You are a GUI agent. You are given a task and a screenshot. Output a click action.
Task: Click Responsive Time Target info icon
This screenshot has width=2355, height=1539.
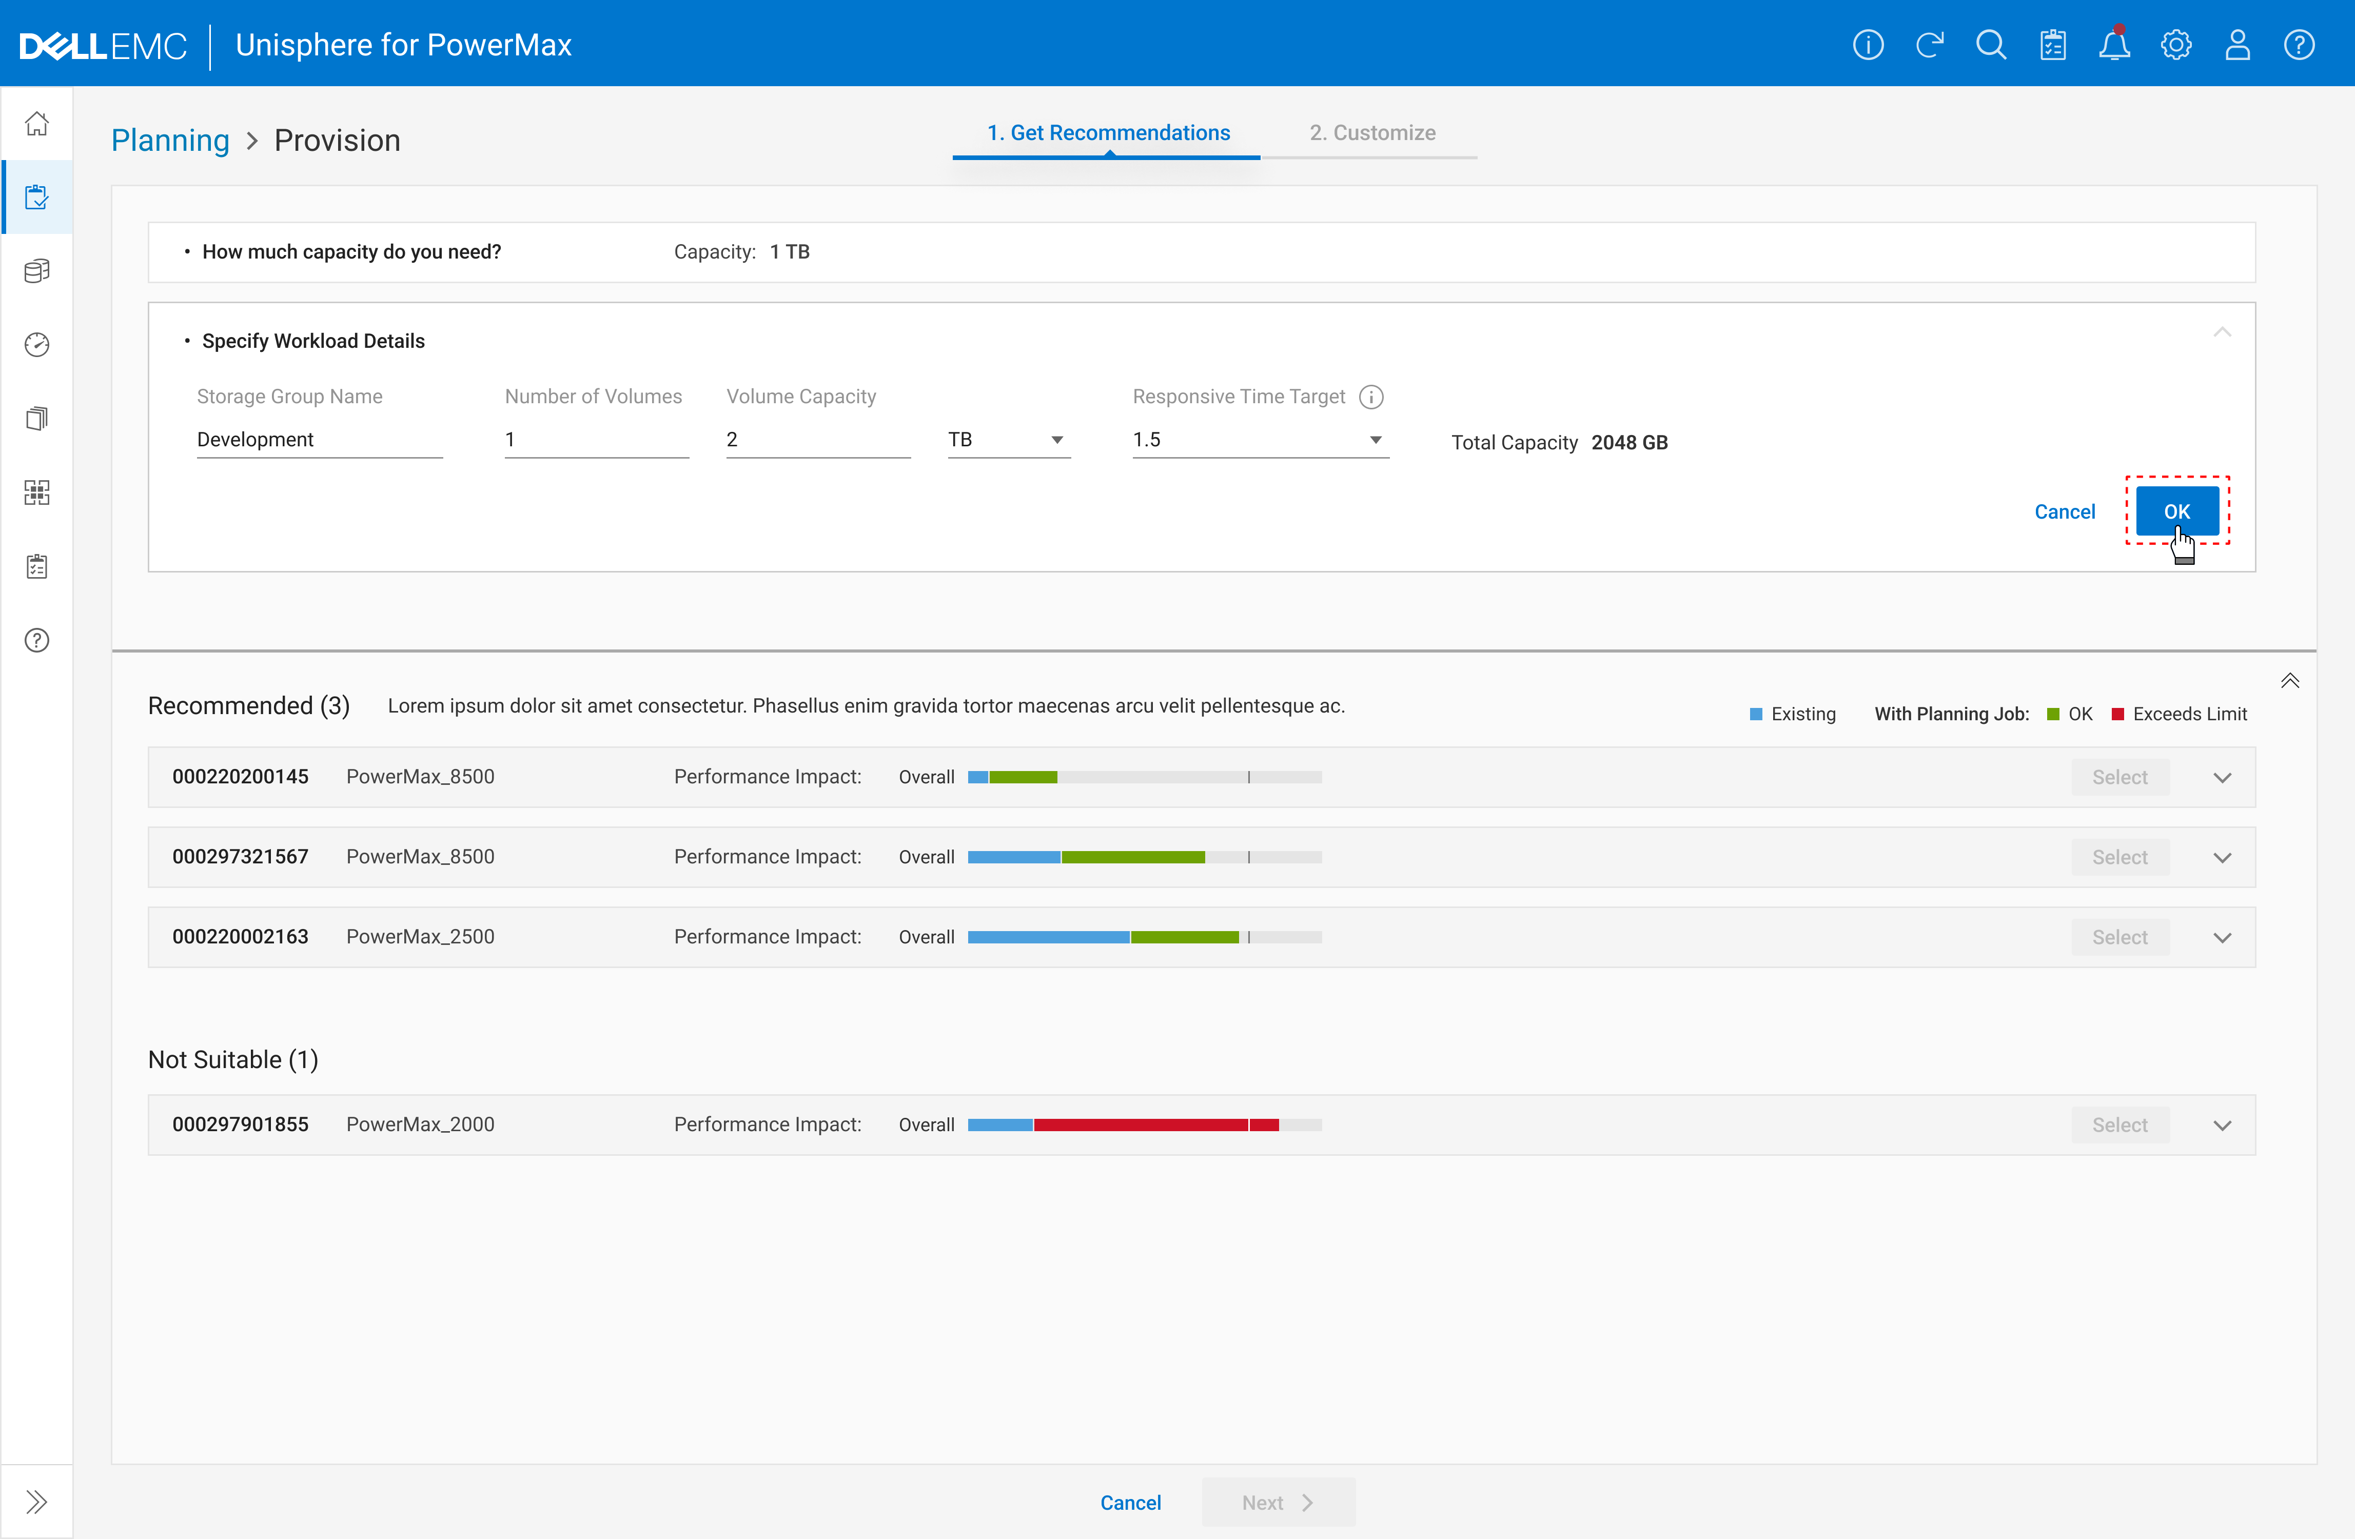point(1370,397)
